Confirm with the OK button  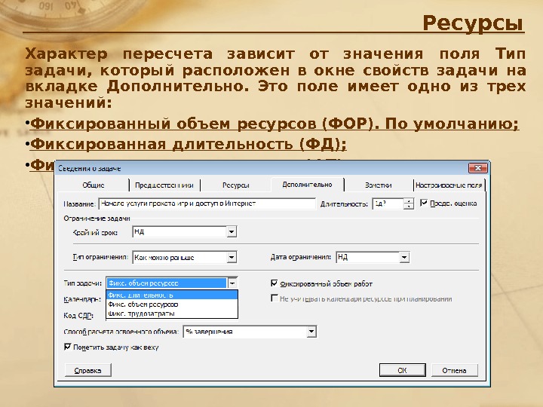coord(403,370)
